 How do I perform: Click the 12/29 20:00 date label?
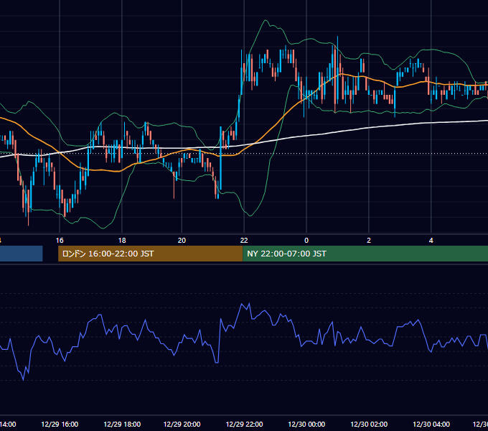182,424
